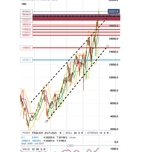
Task: Select the 1Mo timeframe label
Action: 24,4
